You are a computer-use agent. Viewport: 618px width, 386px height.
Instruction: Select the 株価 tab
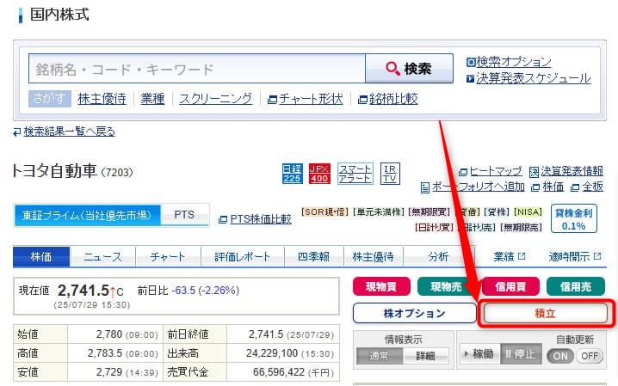click(41, 257)
